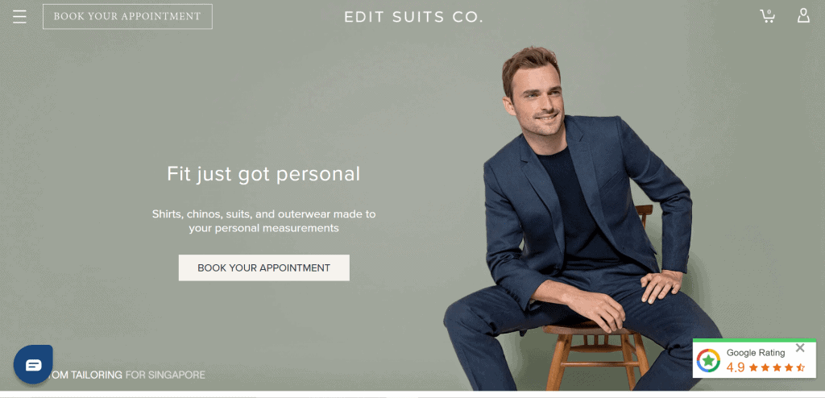Click the Google logo star badge
Image resolution: width=825 pixels, height=398 pixels.
click(708, 361)
